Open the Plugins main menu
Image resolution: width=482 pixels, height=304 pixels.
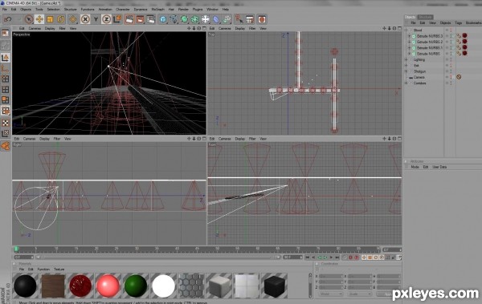pyautogui.click(x=198, y=10)
